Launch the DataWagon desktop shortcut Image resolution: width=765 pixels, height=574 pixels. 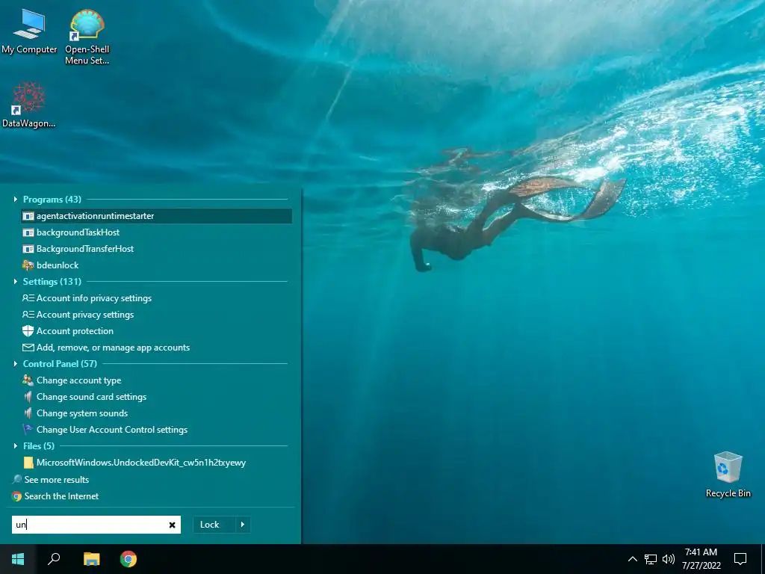[x=29, y=105]
